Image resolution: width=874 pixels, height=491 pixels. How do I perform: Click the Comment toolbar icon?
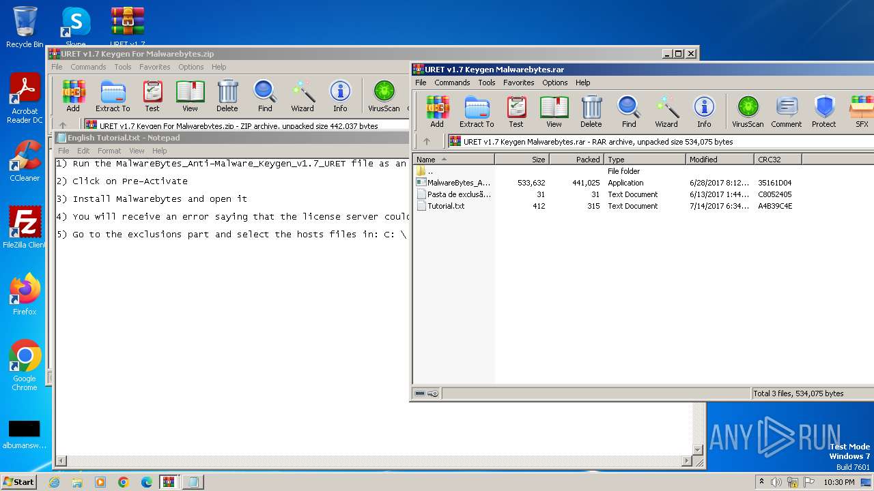787,112
